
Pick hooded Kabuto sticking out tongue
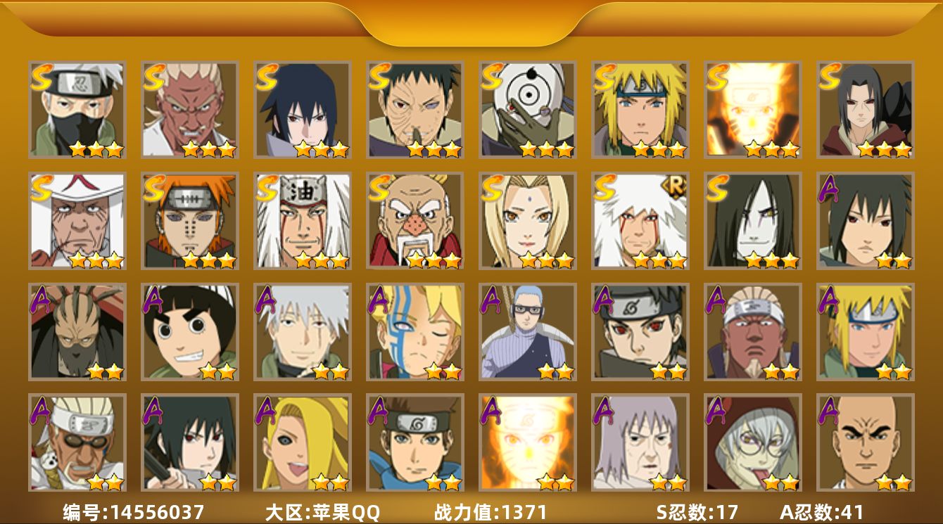pyautogui.click(x=752, y=442)
